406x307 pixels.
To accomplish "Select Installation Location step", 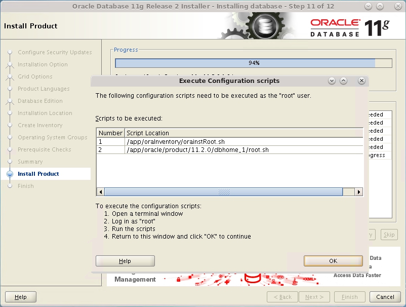I will coord(45,113).
